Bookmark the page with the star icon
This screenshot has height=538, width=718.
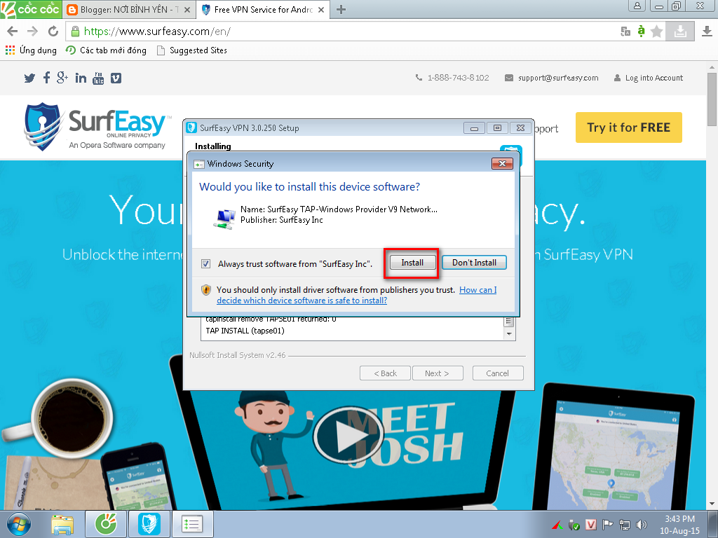[657, 31]
